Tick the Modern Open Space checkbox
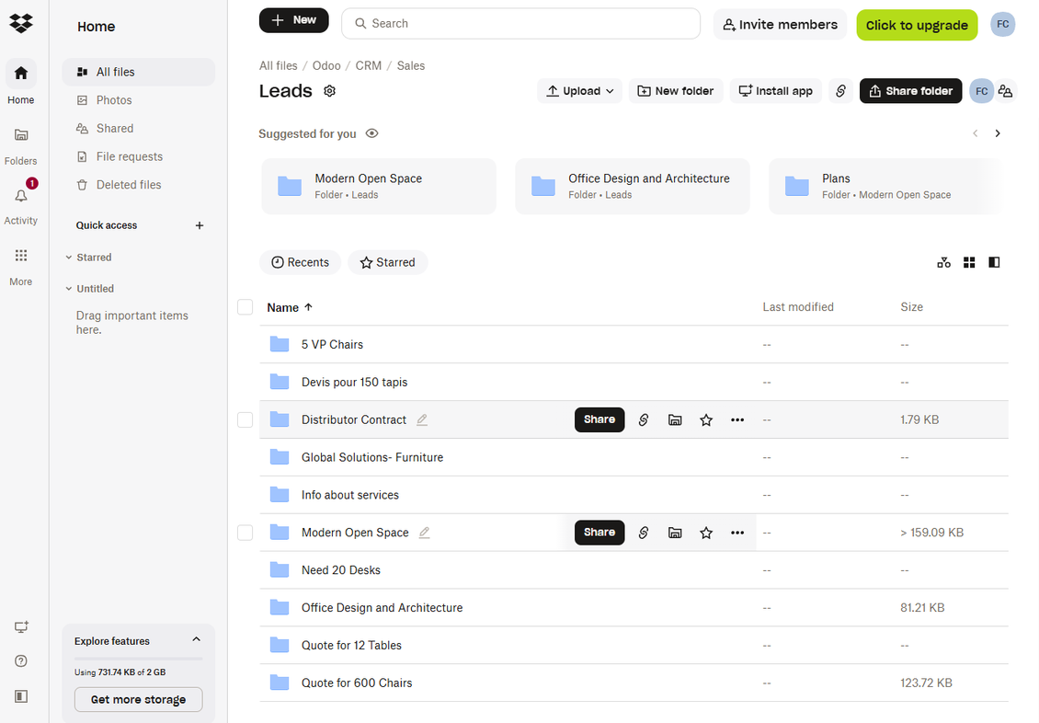The height and width of the screenshot is (723, 1039). (245, 533)
